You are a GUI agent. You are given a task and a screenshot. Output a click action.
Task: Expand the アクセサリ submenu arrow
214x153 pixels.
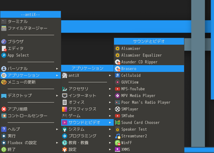[x=110, y=89]
